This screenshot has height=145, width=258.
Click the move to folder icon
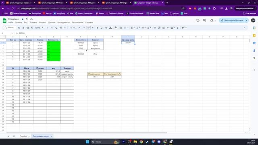pyautogui.click(x=27, y=19)
